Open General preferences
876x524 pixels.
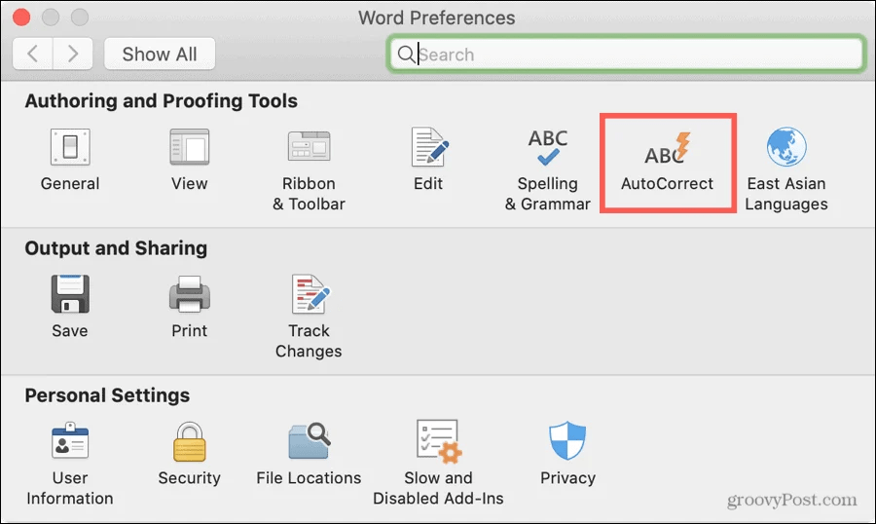(70, 160)
